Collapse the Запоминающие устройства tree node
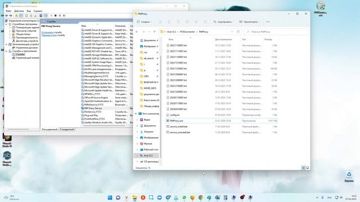360x202 pixels. [6, 44]
